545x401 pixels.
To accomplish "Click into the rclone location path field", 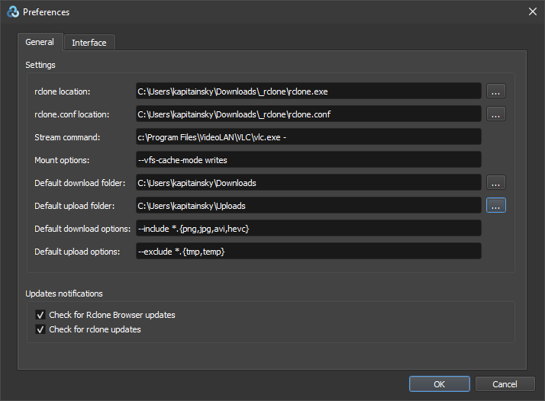I will pyautogui.click(x=308, y=91).
